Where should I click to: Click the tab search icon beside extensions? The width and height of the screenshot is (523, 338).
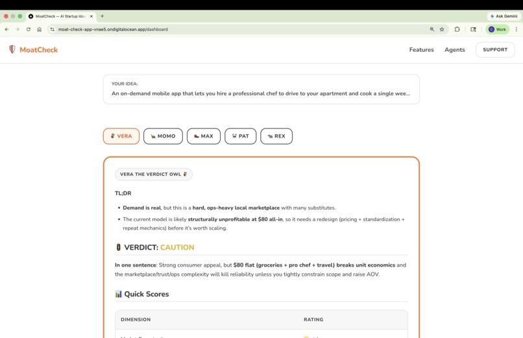click(473, 29)
